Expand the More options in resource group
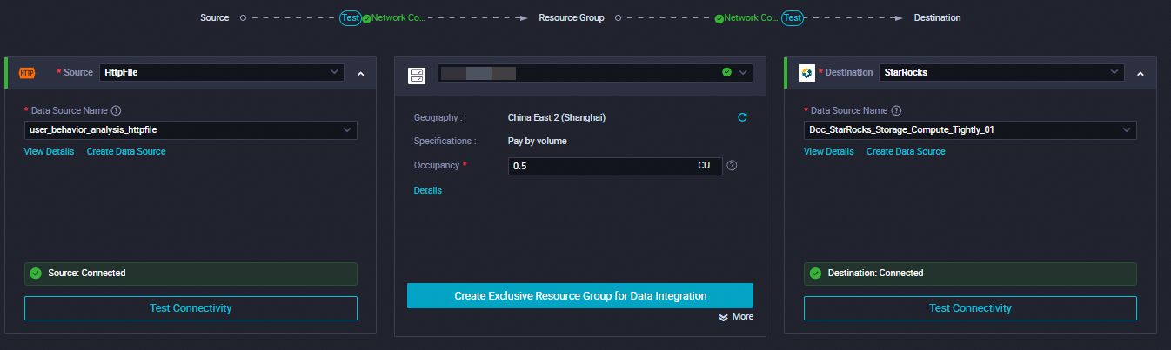Image resolution: width=1171 pixels, height=350 pixels. 736,317
